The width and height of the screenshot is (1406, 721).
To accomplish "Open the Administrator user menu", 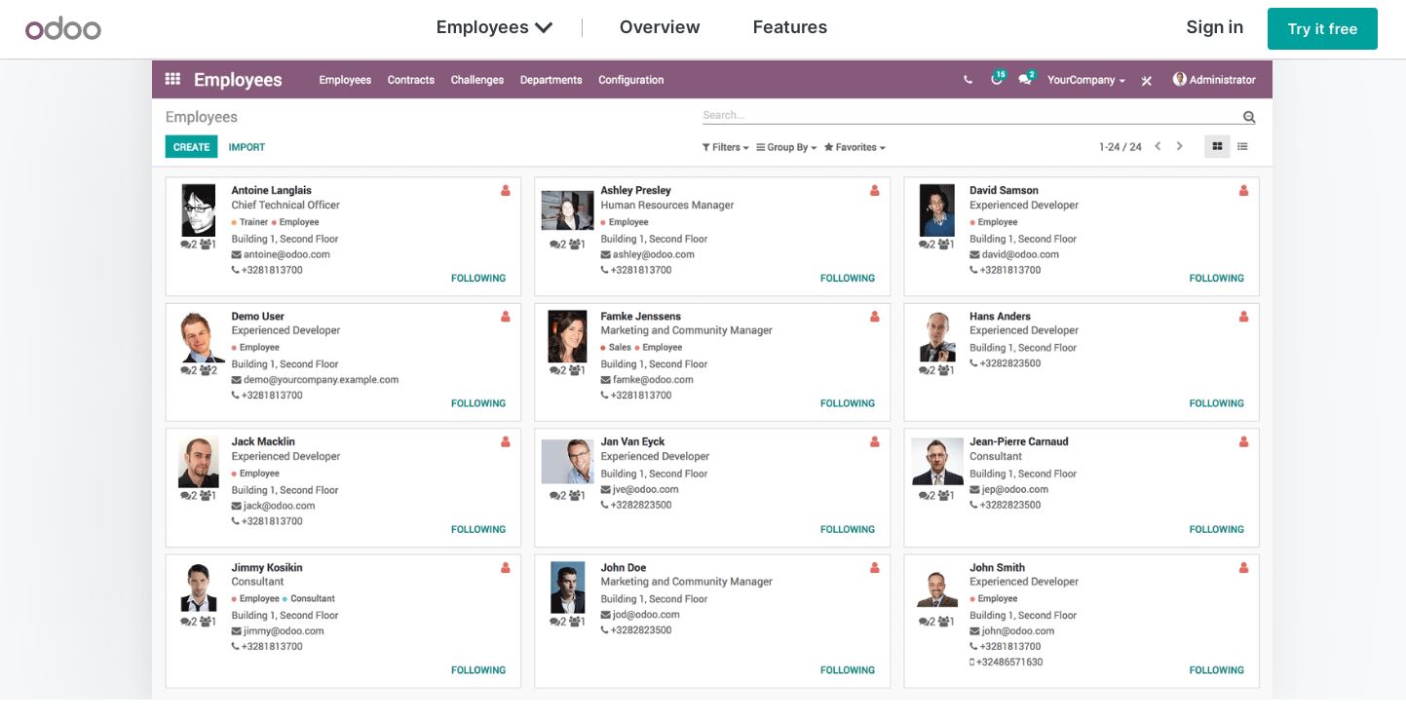I will (x=1214, y=80).
